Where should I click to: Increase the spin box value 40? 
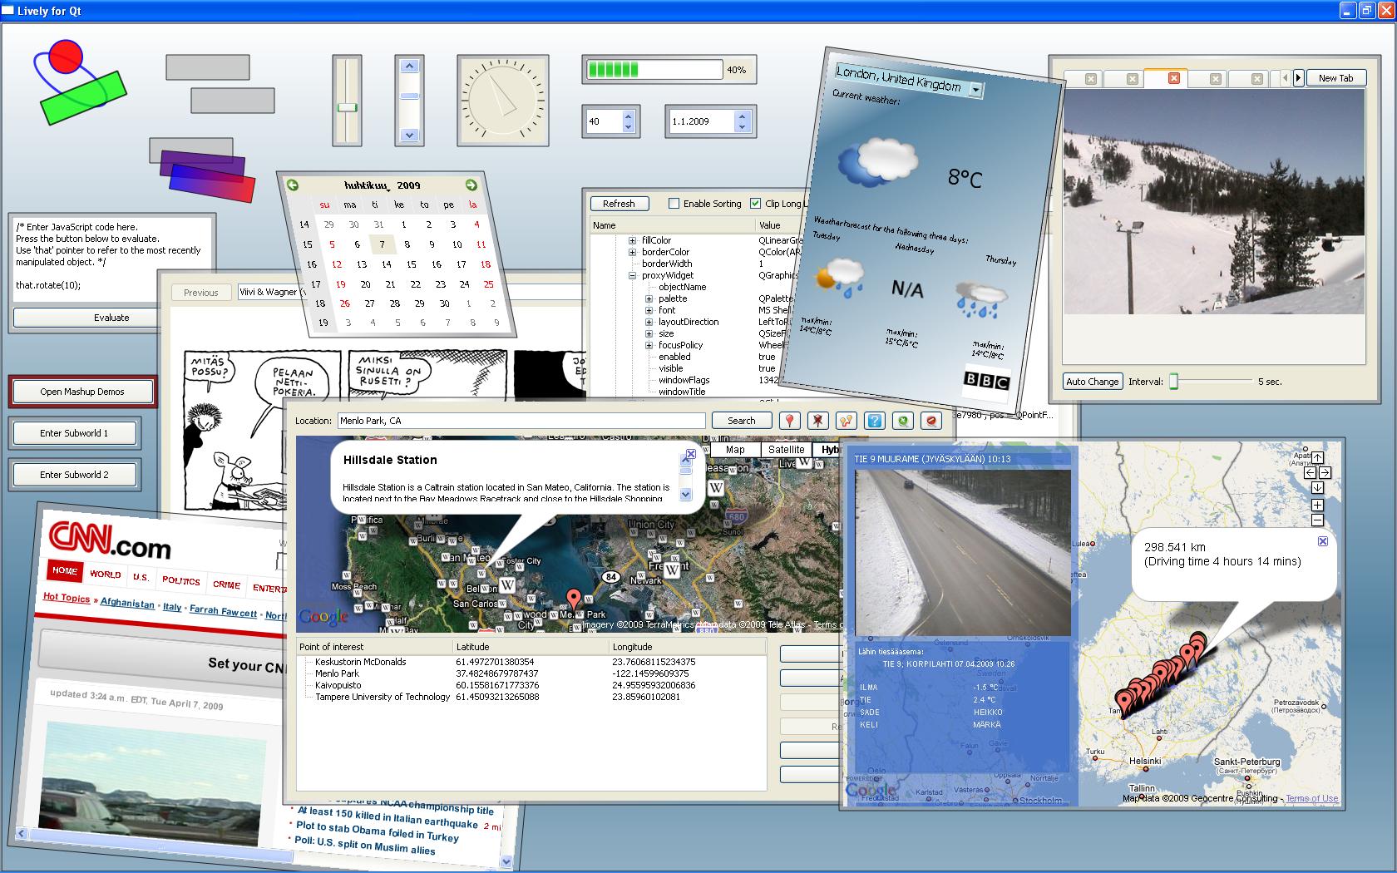[628, 116]
